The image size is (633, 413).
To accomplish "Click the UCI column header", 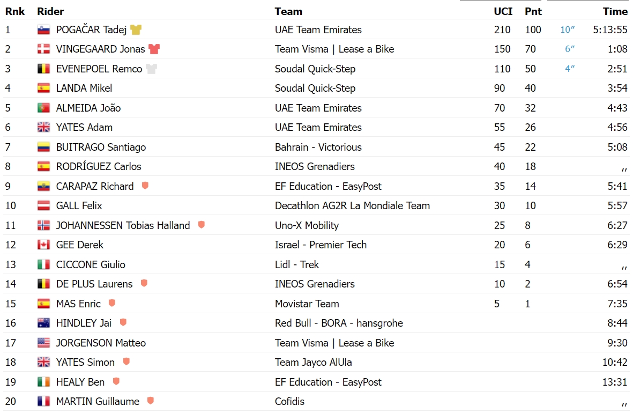I will pyautogui.click(x=503, y=11).
